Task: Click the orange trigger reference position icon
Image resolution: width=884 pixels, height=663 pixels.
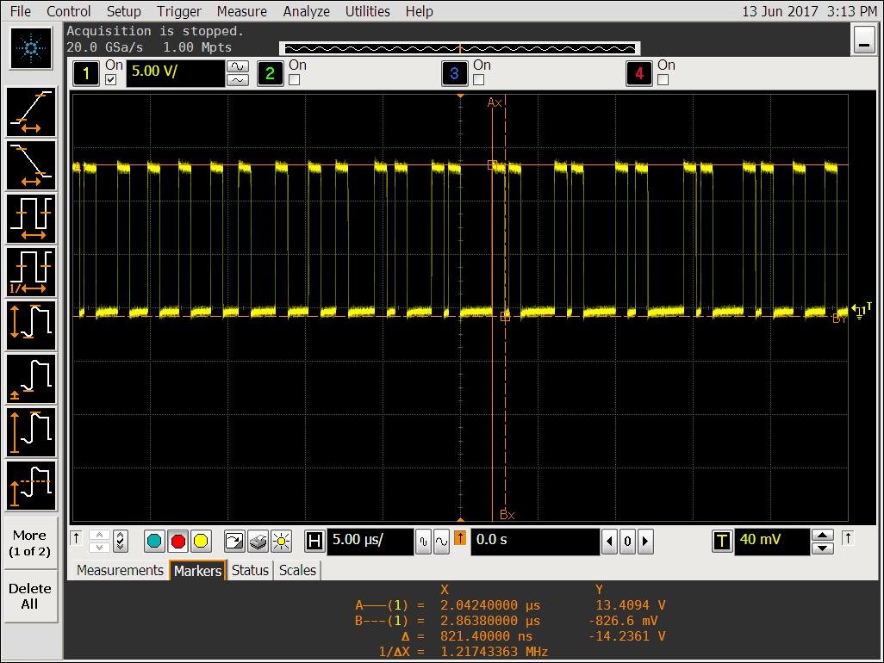Action: [x=460, y=538]
